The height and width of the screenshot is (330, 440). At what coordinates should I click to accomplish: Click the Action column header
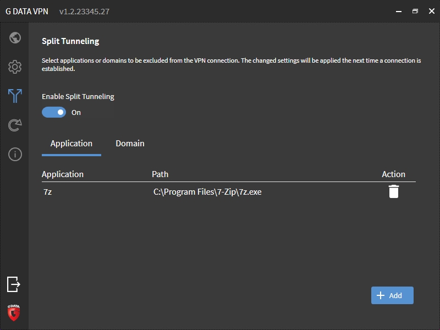pyautogui.click(x=393, y=174)
